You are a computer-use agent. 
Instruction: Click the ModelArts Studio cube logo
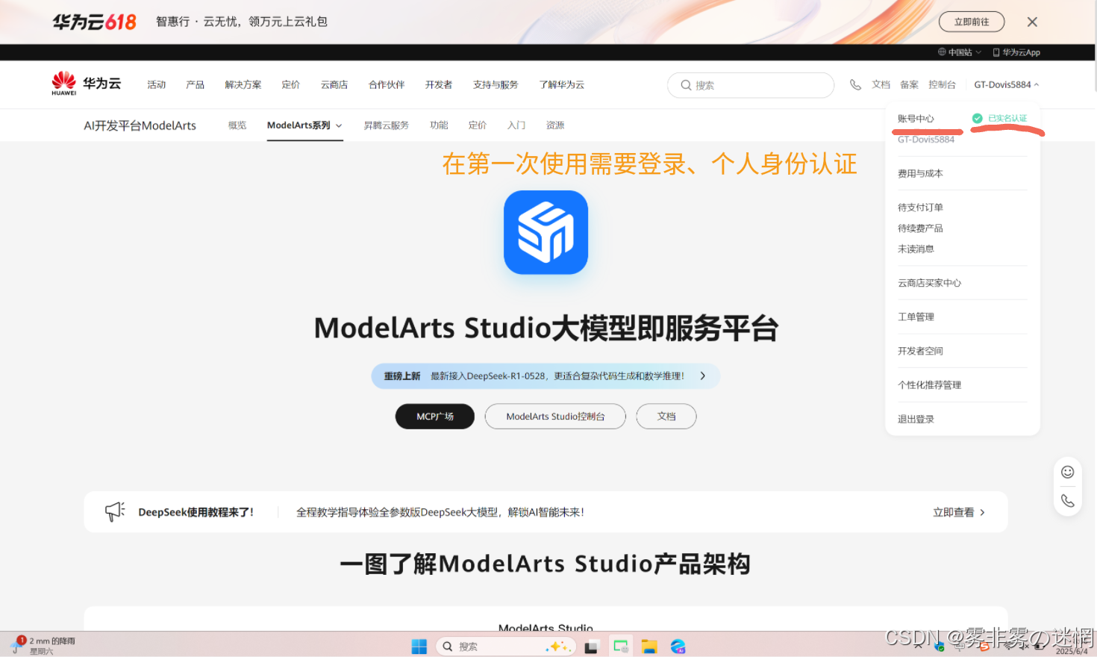click(546, 232)
